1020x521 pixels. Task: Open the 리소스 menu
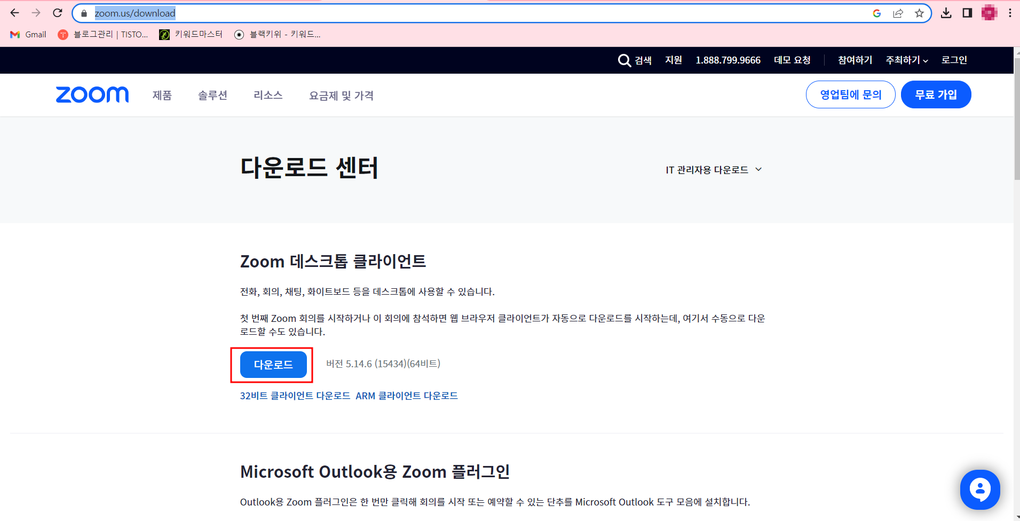(x=268, y=95)
